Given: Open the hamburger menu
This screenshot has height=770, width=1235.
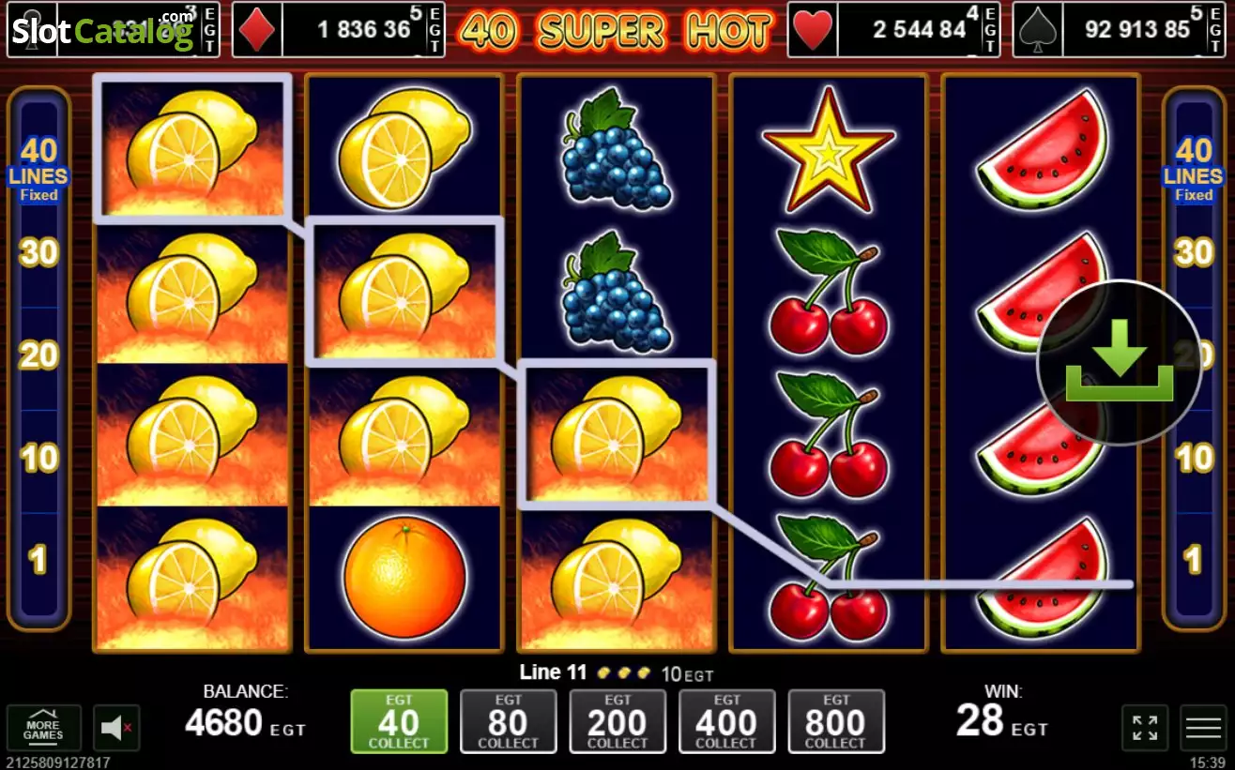Looking at the screenshot, I should click(1203, 728).
